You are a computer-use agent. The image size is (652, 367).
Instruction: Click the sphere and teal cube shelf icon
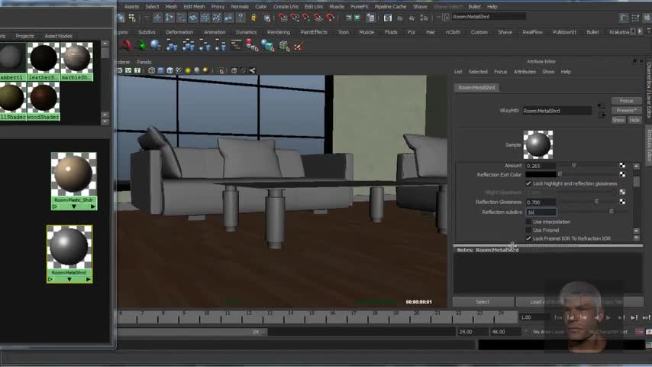268,45
